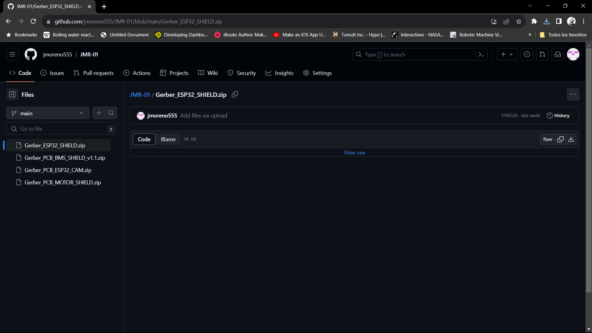Open pull requests header icon
The height and width of the screenshot is (333, 592).
(x=542, y=55)
